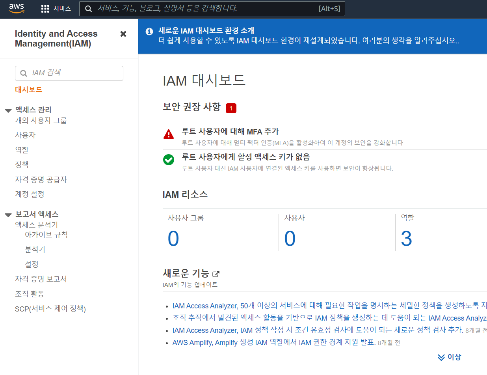Open 자격 증명 보고서 in sidebar
Image resolution: width=487 pixels, height=375 pixels.
click(x=41, y=279)
